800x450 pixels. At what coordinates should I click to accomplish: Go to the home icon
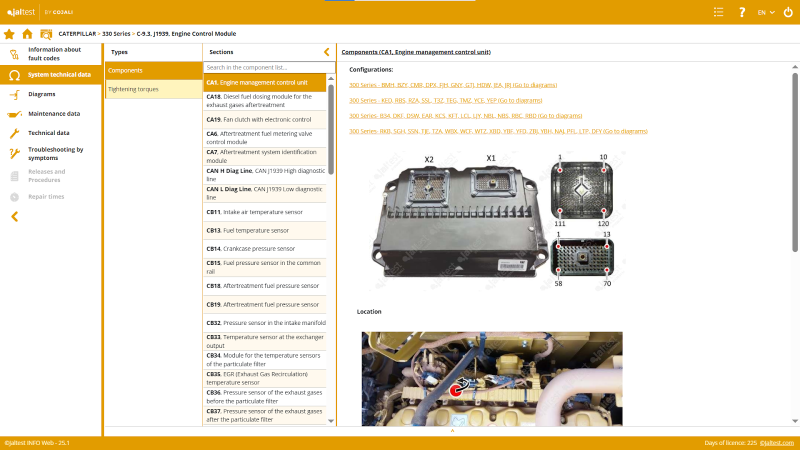pos(27,33)
